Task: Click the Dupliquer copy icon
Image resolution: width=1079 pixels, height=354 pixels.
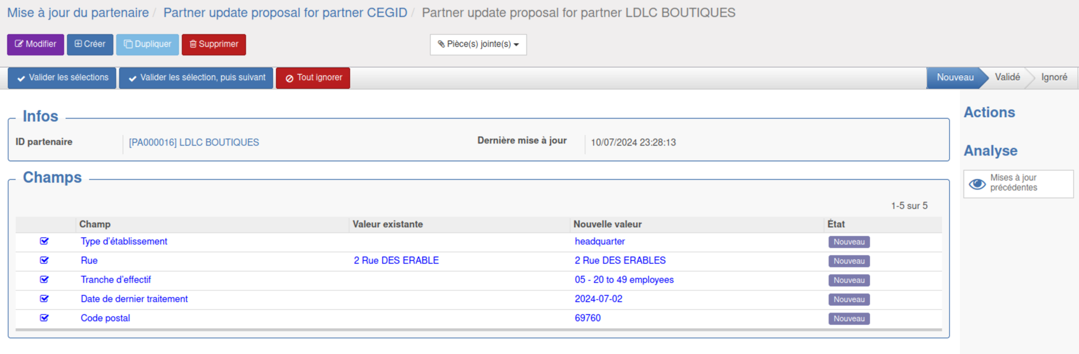Action: pos(128,44)
